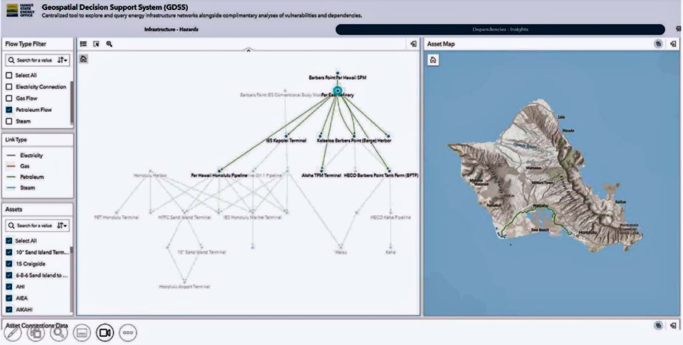Open layers icon in Asset Connections Data bar

click(x=658, y=325)
